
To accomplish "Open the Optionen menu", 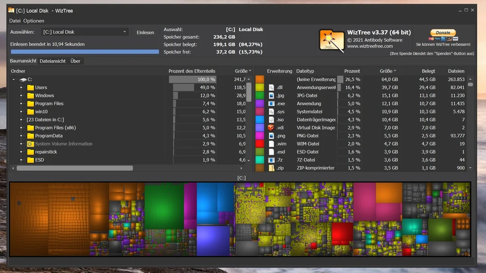I will (34, 21).
